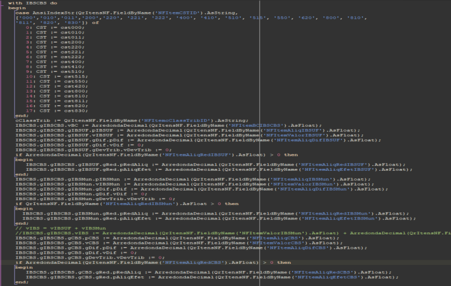Click the 'NFItemBCIBSCBS' string literal
Screen dimensions: 451x286
click(256, 126)
